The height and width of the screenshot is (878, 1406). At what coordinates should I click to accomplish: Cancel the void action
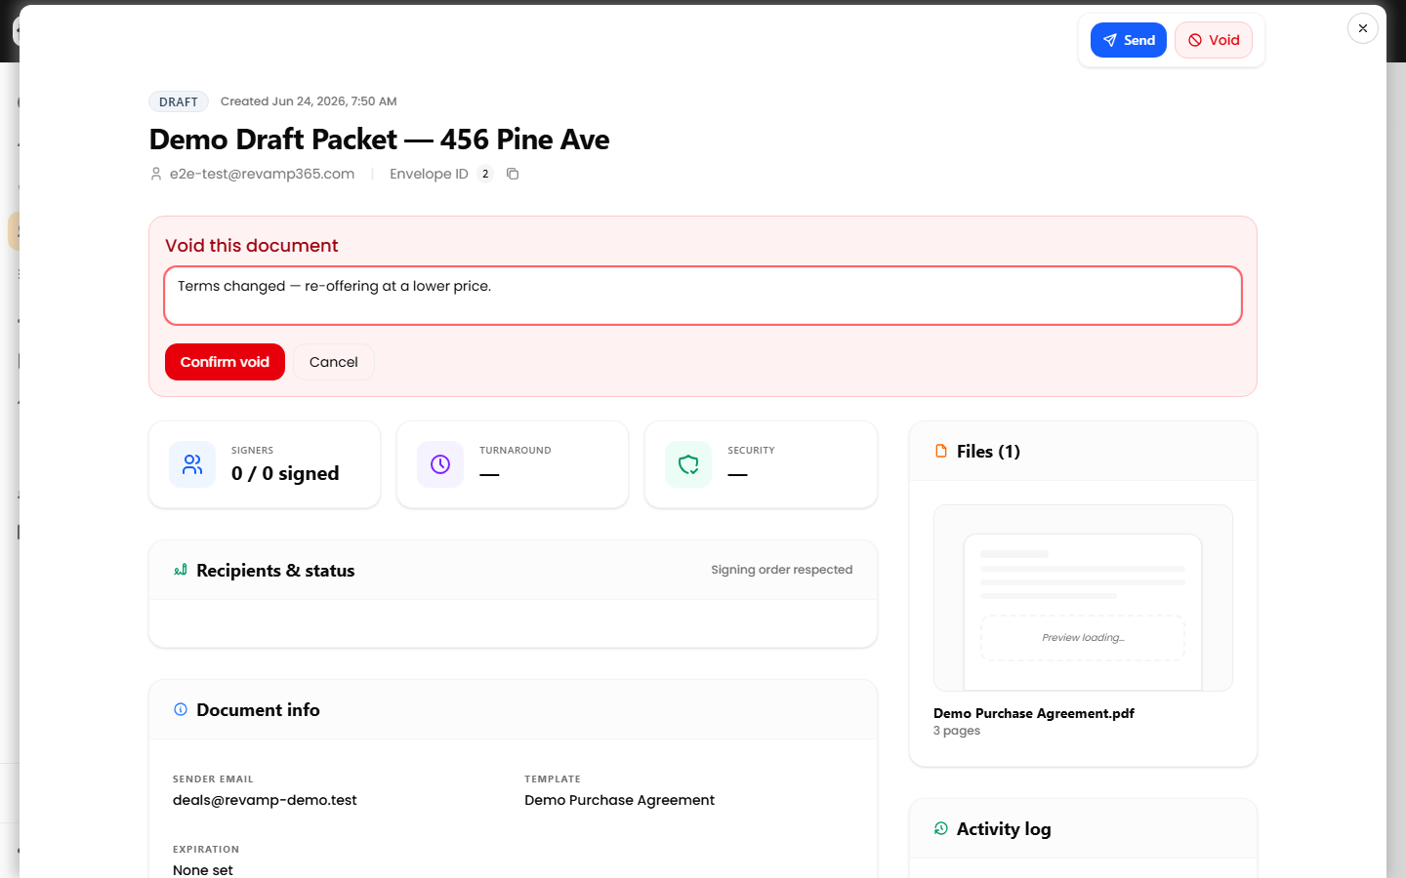(334, 362)
